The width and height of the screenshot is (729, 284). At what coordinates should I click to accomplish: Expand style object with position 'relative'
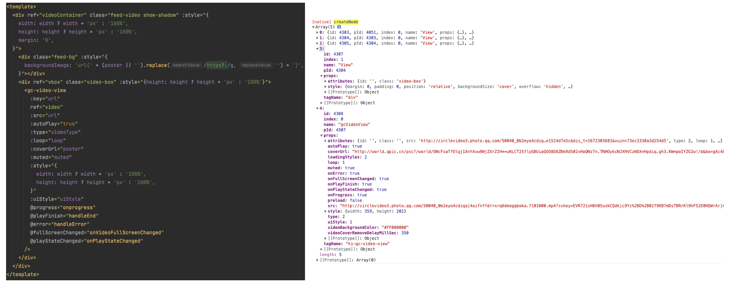[x=325, y=87]
